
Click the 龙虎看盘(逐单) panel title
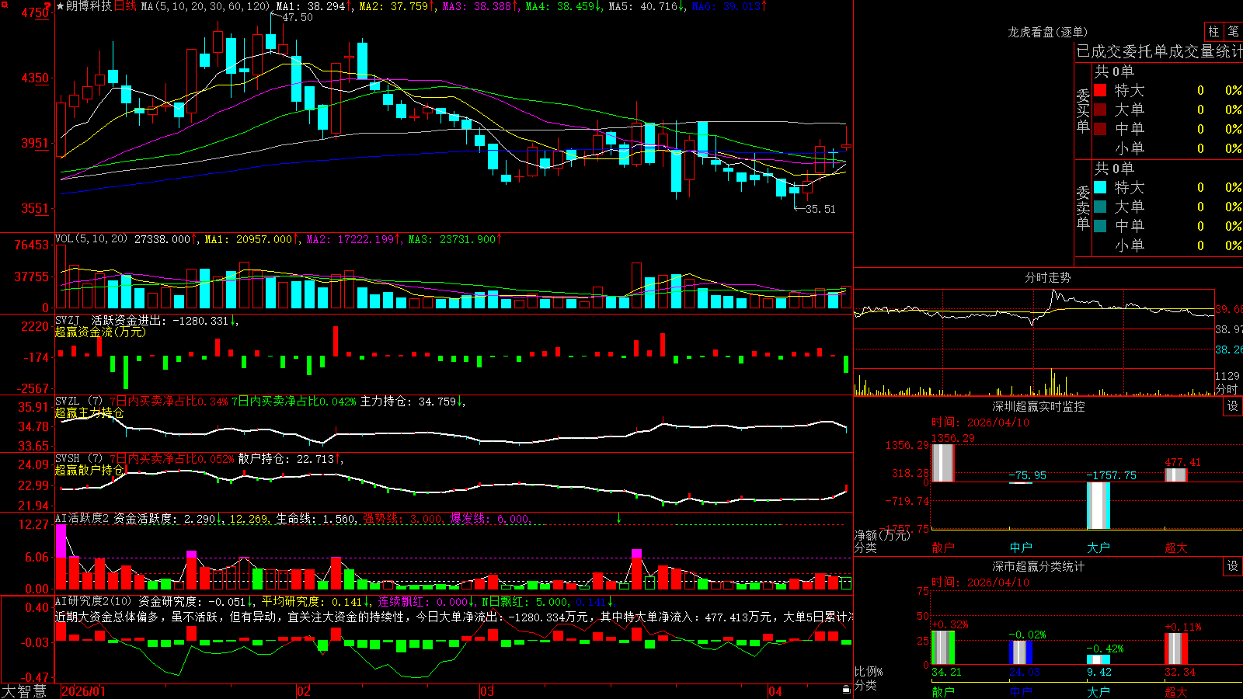point(1048,32)
